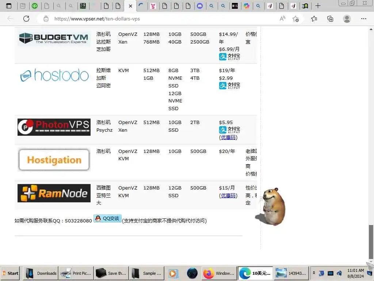Select the QQ number 503228080 text
374x281 pixels.
[x=78, y=221]
